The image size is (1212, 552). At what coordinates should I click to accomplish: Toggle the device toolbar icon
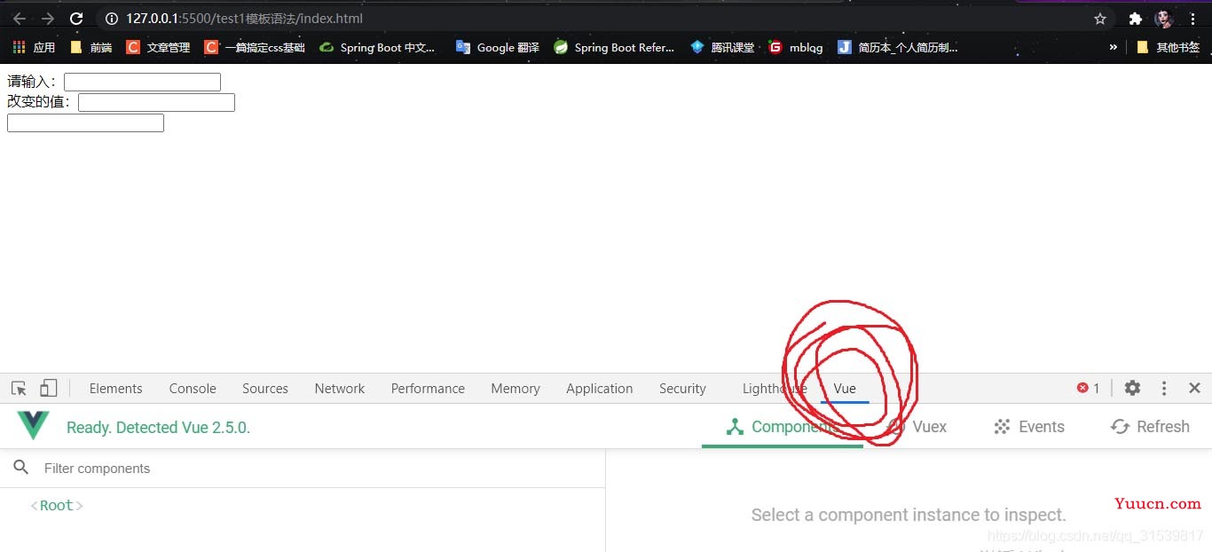49,388
